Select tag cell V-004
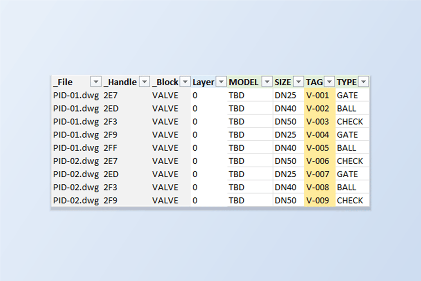 click(x=320, y=135)
